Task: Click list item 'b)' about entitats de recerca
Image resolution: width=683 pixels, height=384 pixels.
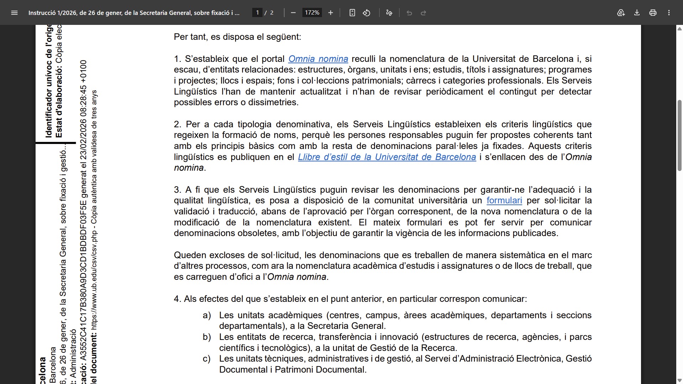Action: [x=397, y=342]
